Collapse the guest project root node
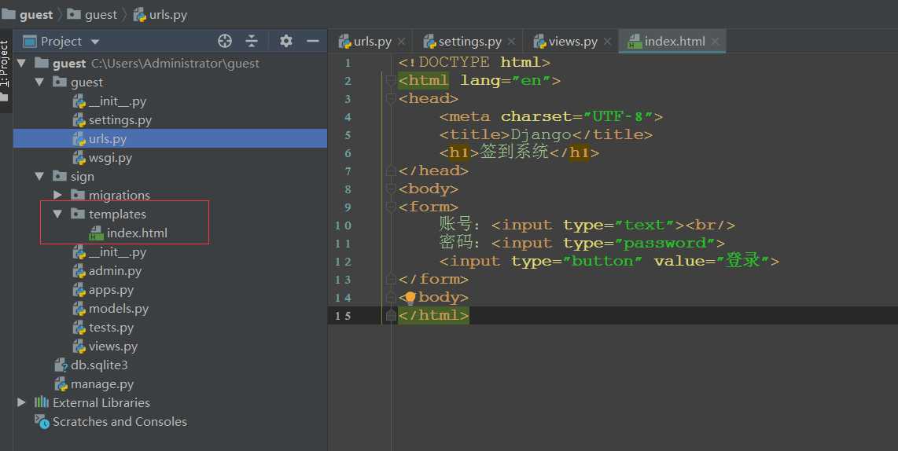898x451 pixels. tap(22, 63)
